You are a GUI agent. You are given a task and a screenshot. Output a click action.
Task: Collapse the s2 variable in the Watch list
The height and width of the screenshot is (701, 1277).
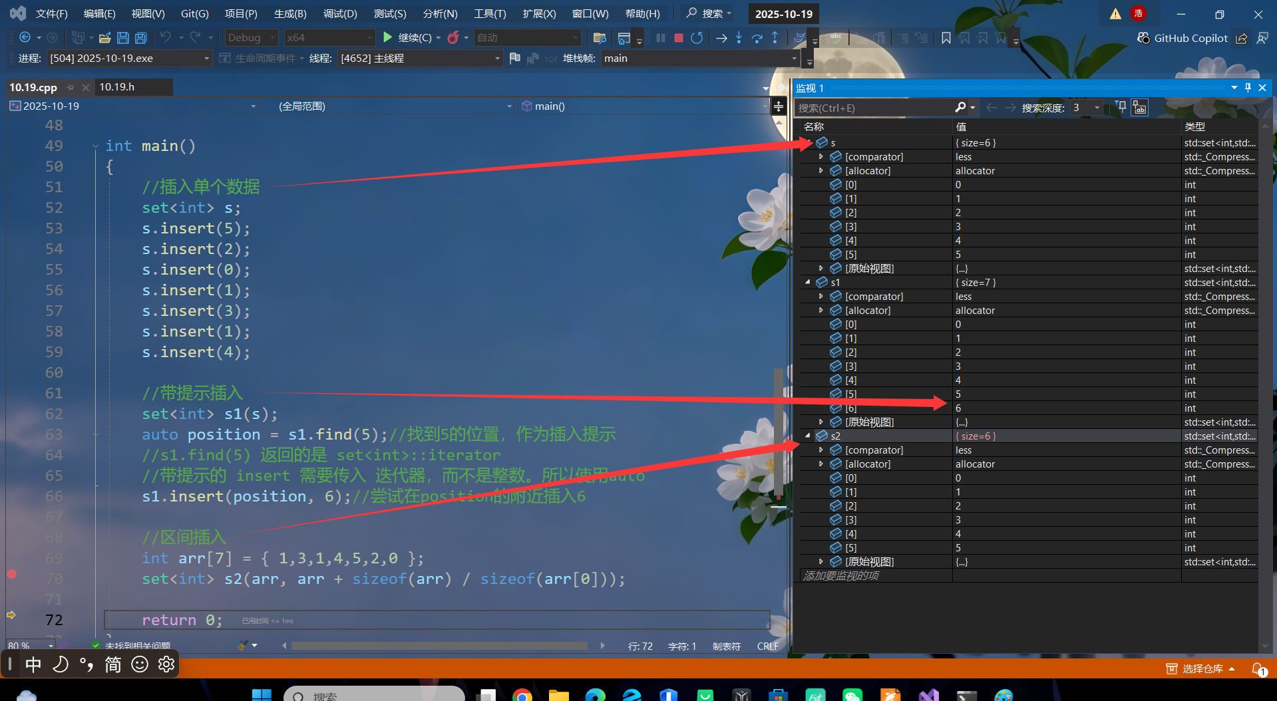pyautogui.click(x=808, y=436)
